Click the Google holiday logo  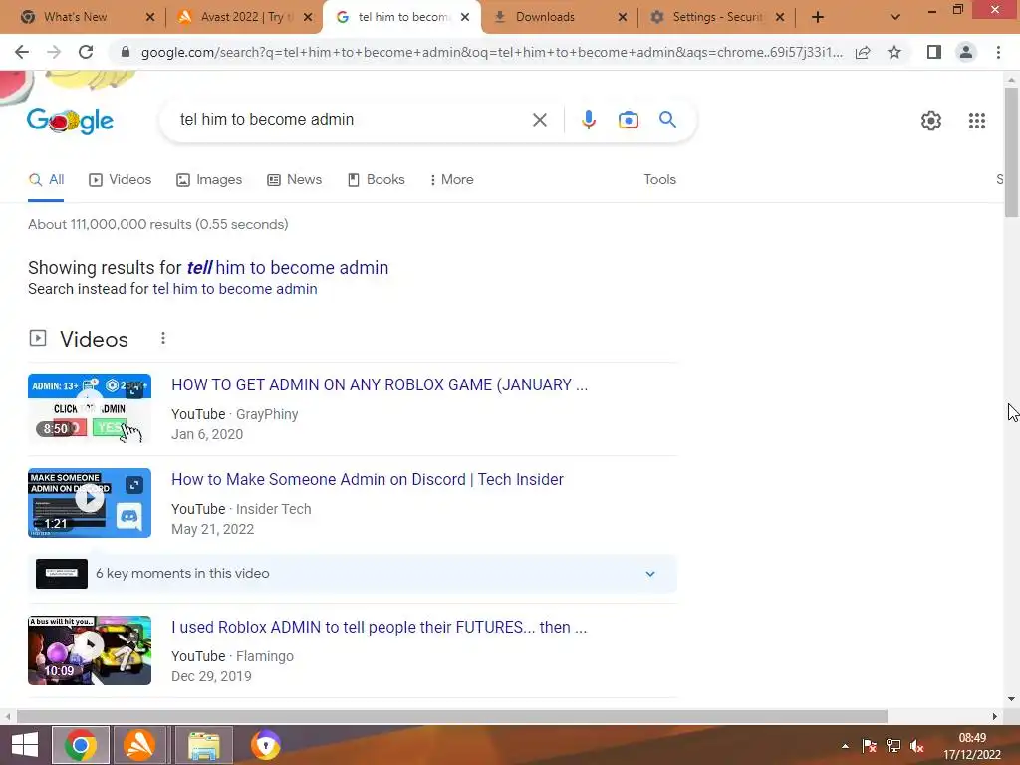(71, 121)
